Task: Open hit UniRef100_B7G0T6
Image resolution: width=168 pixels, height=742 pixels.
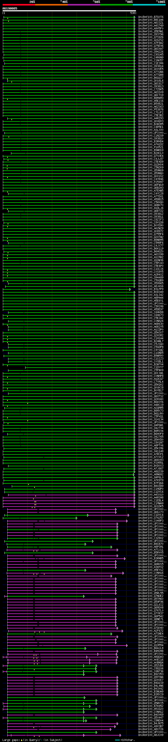Action: click(151, 17)
